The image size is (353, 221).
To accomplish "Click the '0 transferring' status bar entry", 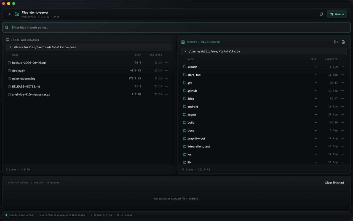I will coord(101,215).
